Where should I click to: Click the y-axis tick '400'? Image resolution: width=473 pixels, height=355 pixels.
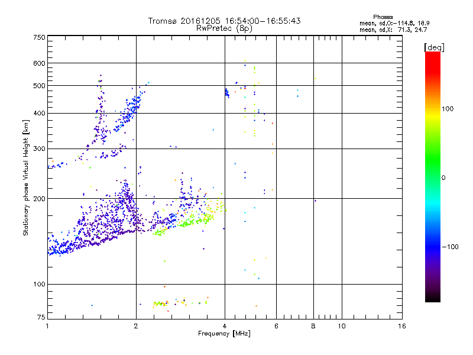coord(39,113)
